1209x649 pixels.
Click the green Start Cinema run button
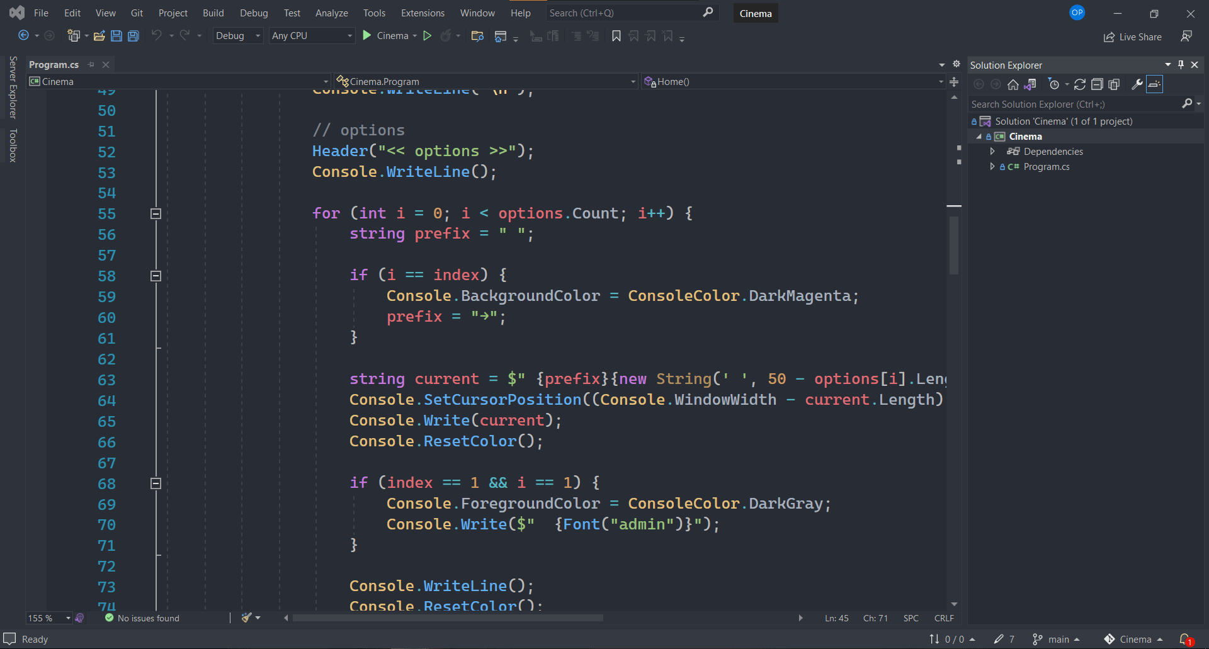coord(386,36)
